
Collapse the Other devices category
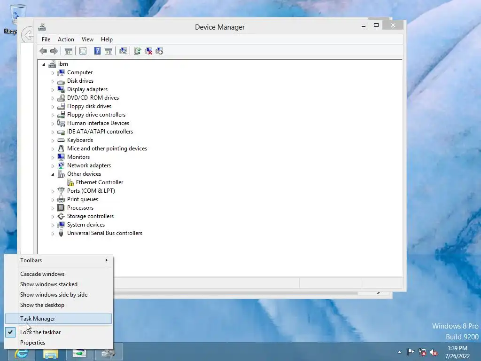53,174
